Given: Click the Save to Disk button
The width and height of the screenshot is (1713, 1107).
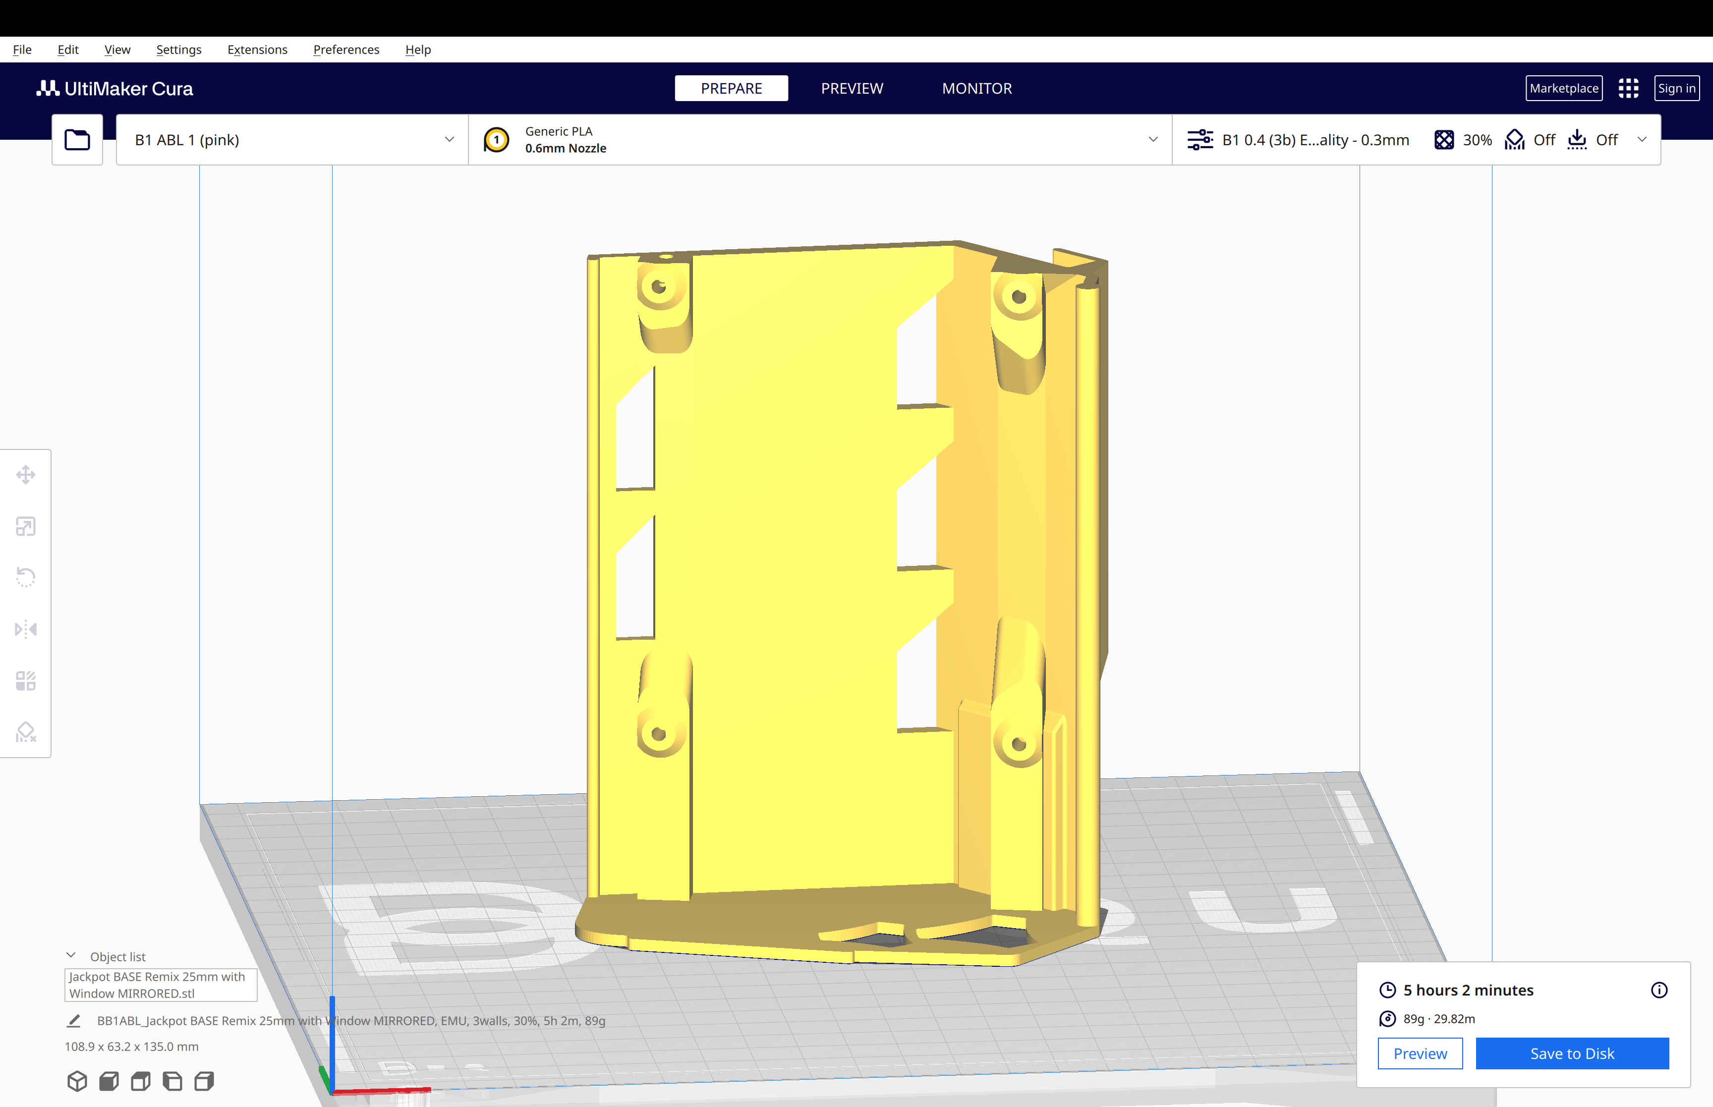Looking at the screenshot, I should 1571,1053.
